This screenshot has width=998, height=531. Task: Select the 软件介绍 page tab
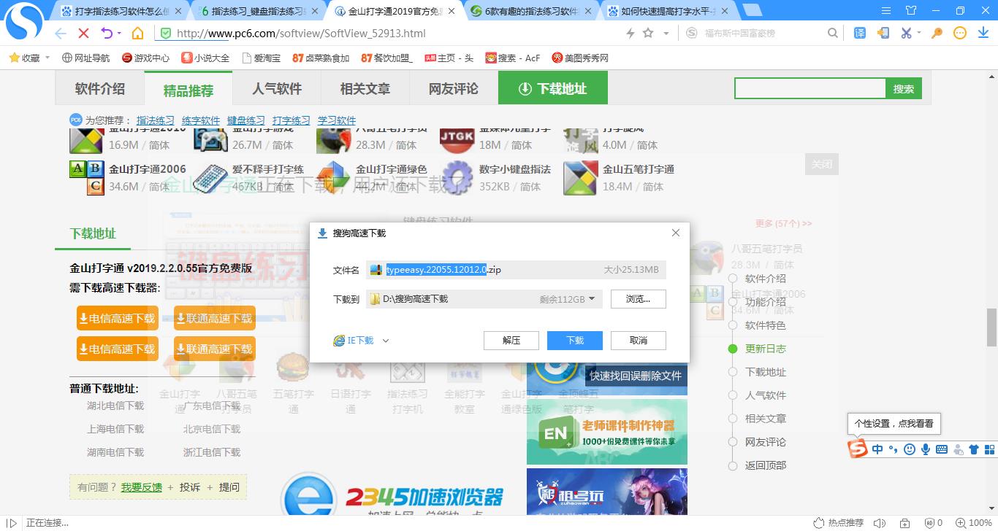[x=100, y=89]
